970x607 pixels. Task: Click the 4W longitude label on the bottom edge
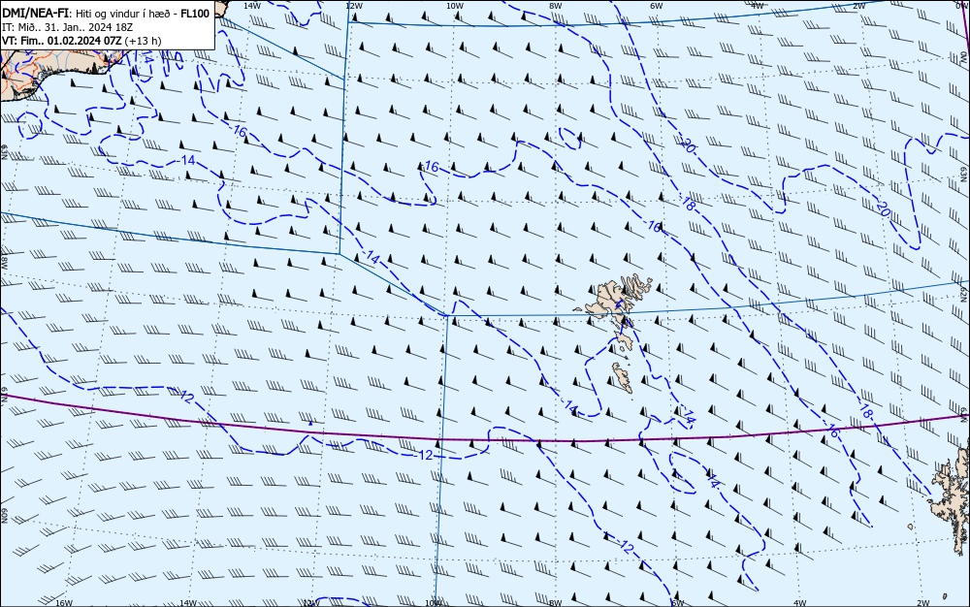click(x=799, y=603)
